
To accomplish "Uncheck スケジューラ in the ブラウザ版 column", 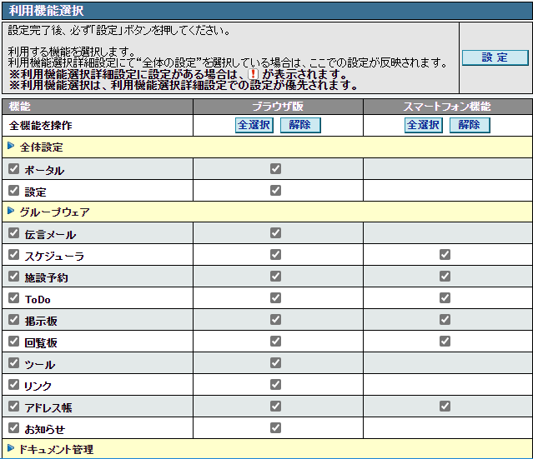I will [276, 255].
